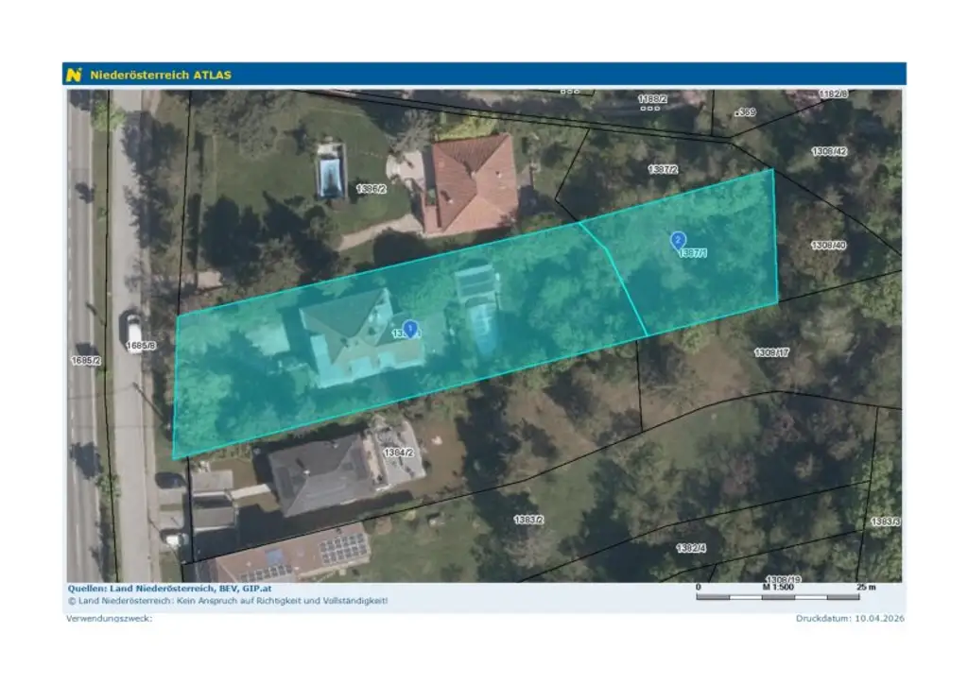
Task: Select parcel label 1308/42
Action: (x=828, y=151)
